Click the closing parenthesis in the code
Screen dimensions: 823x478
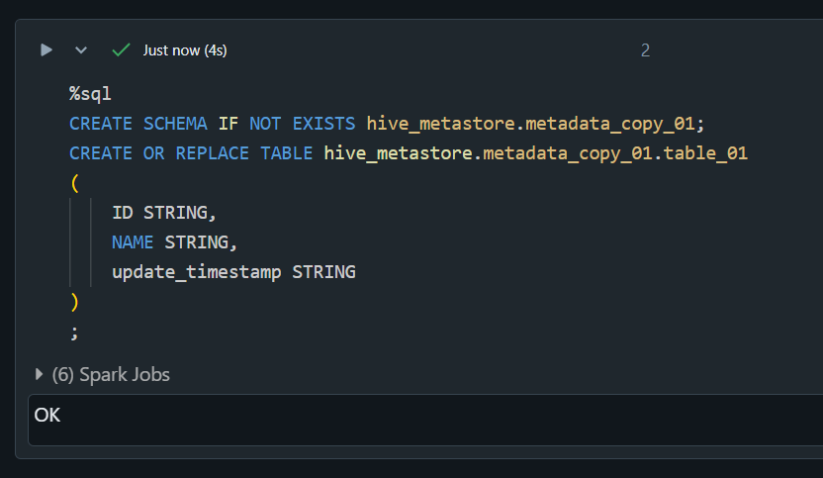tap(74, 302)
